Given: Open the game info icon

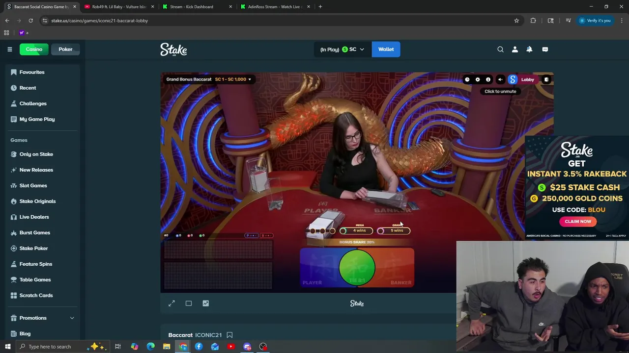Looking at the screenshot, I should pos(488,79).
